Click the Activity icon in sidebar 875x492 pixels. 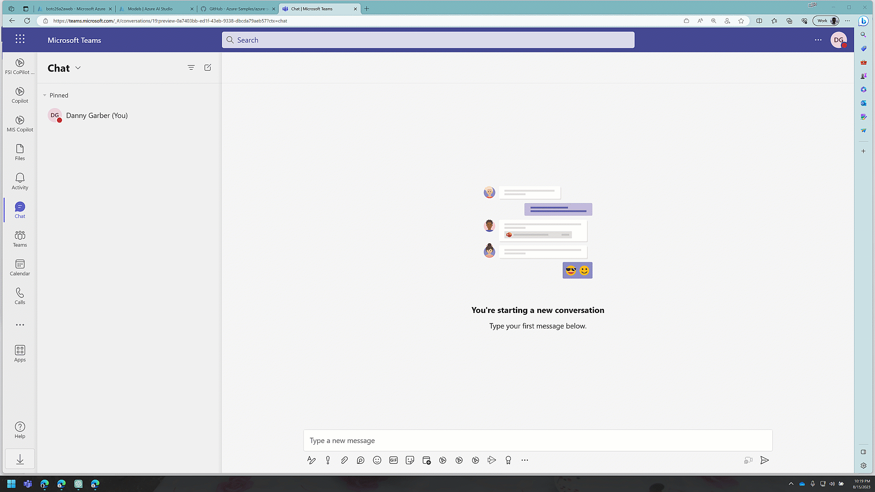pyautogui.click(x=20, y=181)
